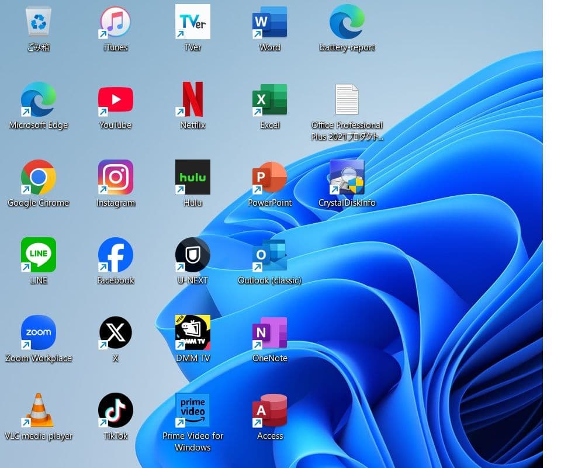Viewport: 561px width, 468px height.
Task: Click the X app shortcut icon
Action: (x=115, y=332)
